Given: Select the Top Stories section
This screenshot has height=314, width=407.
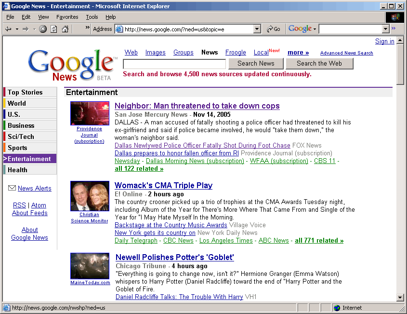Looking at the screenshot, I should [x=30, y=92].
